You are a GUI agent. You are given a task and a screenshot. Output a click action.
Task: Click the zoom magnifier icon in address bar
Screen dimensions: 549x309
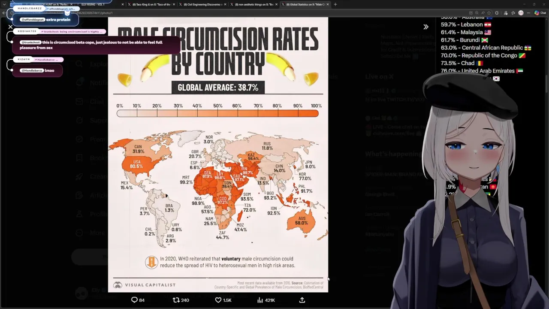tap(477, 13)
